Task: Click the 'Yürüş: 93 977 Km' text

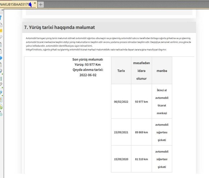Action: (x=88, y=65)
